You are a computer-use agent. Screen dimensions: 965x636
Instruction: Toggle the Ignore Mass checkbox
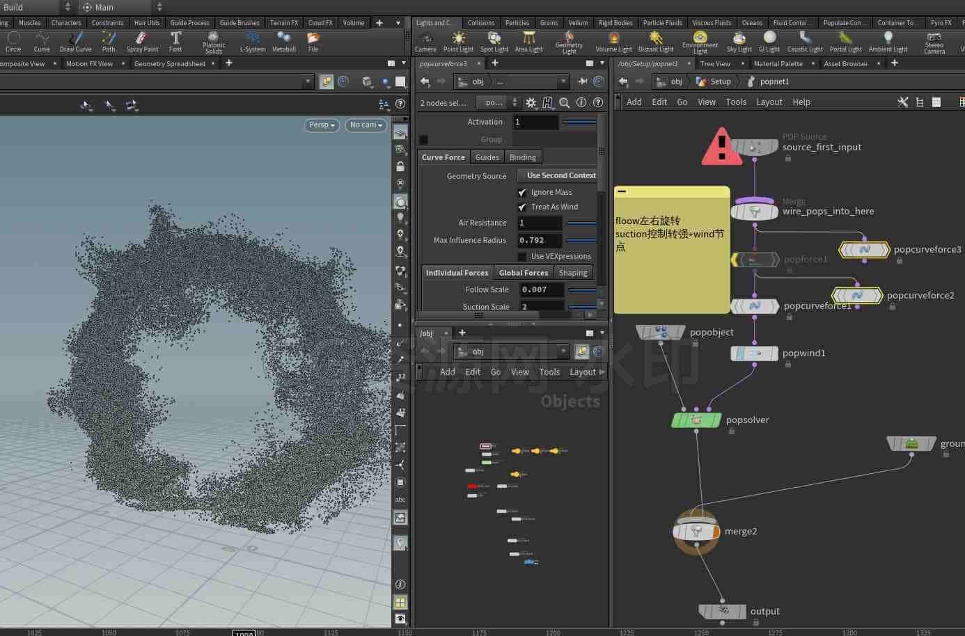point(522,192)
